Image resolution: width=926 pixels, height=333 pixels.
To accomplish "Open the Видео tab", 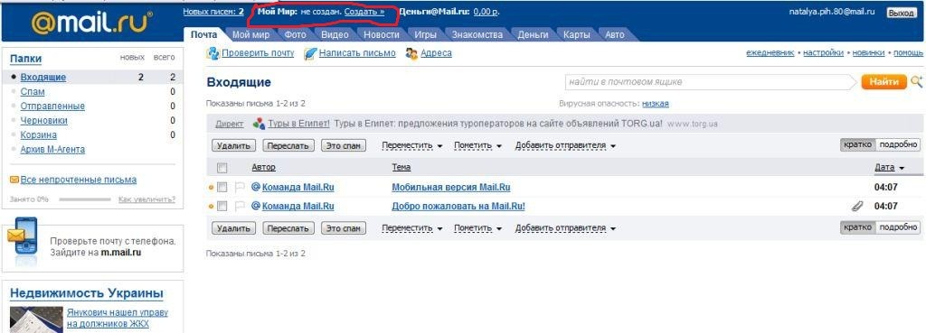I will (x=335, y=35).
